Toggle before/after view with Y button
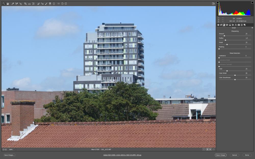This screenshot has height=159, width=255. point(204,149)
